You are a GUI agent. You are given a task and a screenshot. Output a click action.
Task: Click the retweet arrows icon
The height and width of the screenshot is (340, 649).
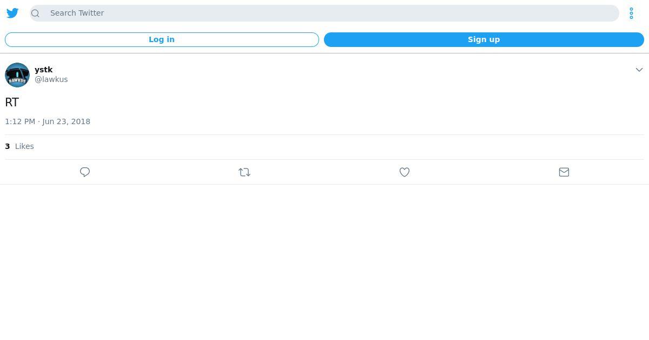click(244, 172)
